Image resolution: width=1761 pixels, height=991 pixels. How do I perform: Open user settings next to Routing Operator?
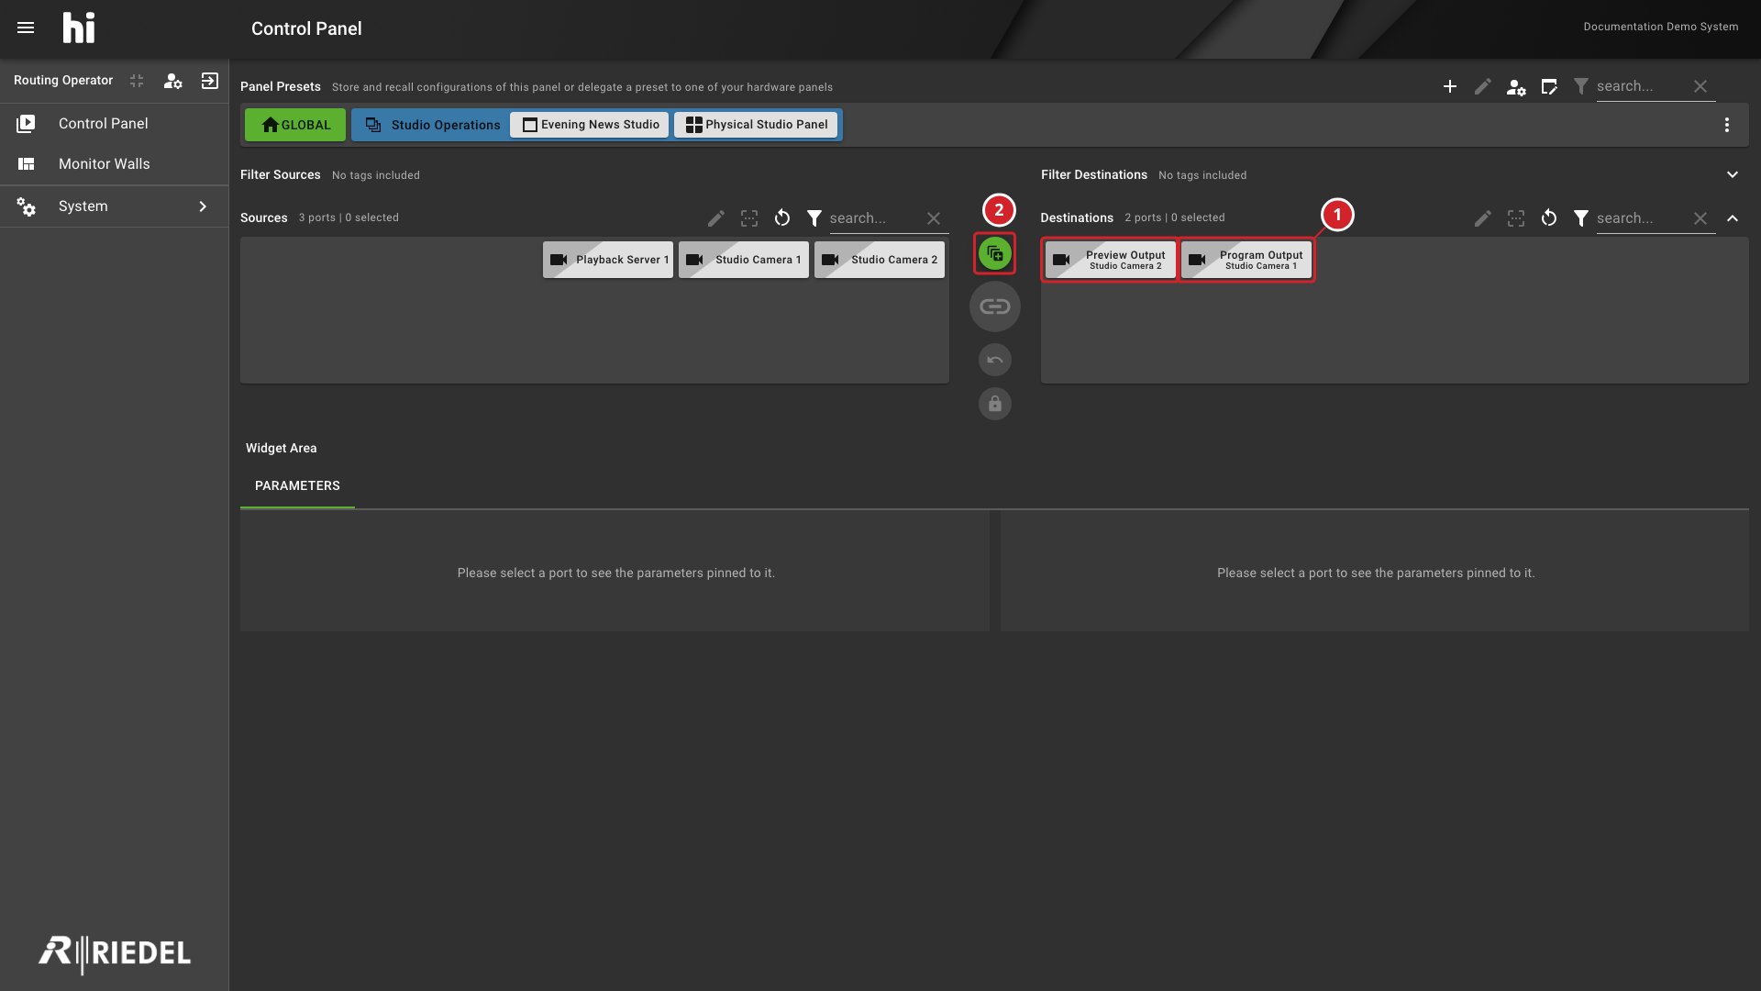tap(172, 81)
